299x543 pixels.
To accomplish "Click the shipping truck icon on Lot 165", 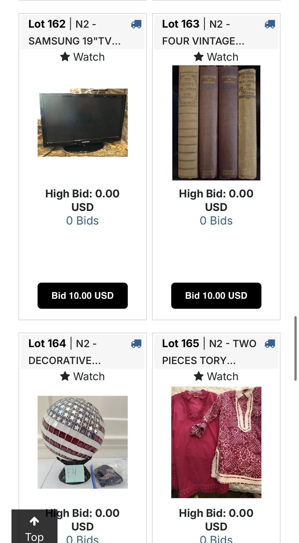I will (x=270, y=344).
